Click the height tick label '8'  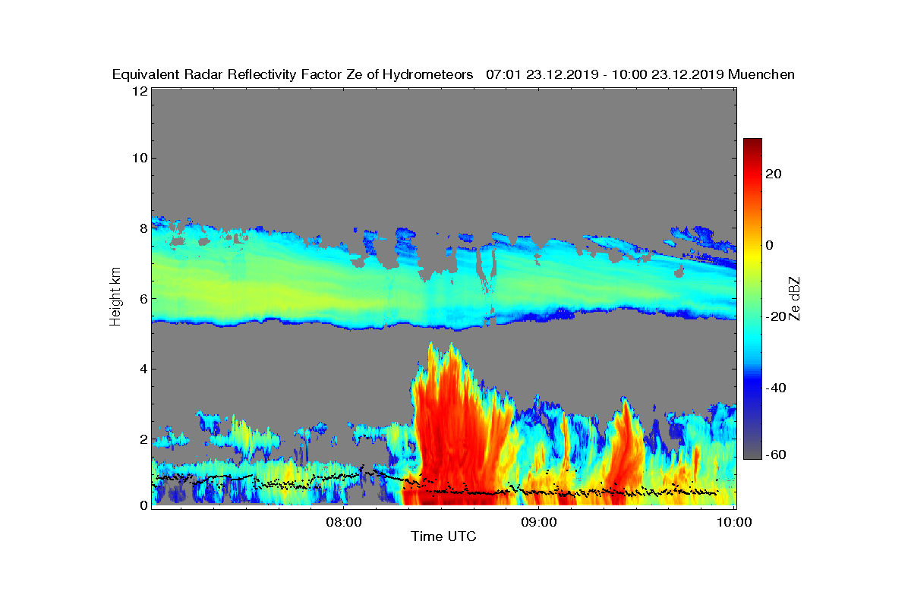pyautogui.click(x=143, y=228)
